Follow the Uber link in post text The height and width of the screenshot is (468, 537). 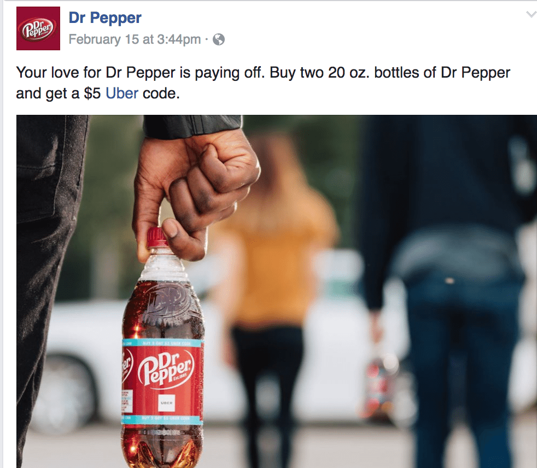[122, 93]
